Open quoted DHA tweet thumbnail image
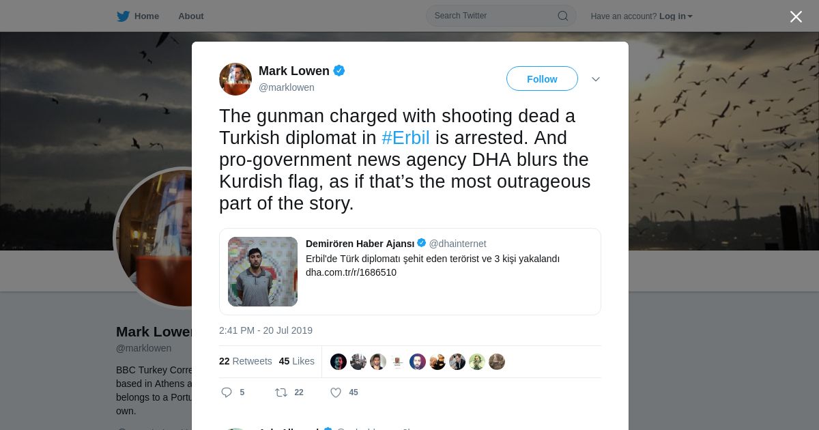The width and height of the screenshot is (819, 430). click(263, 272)
